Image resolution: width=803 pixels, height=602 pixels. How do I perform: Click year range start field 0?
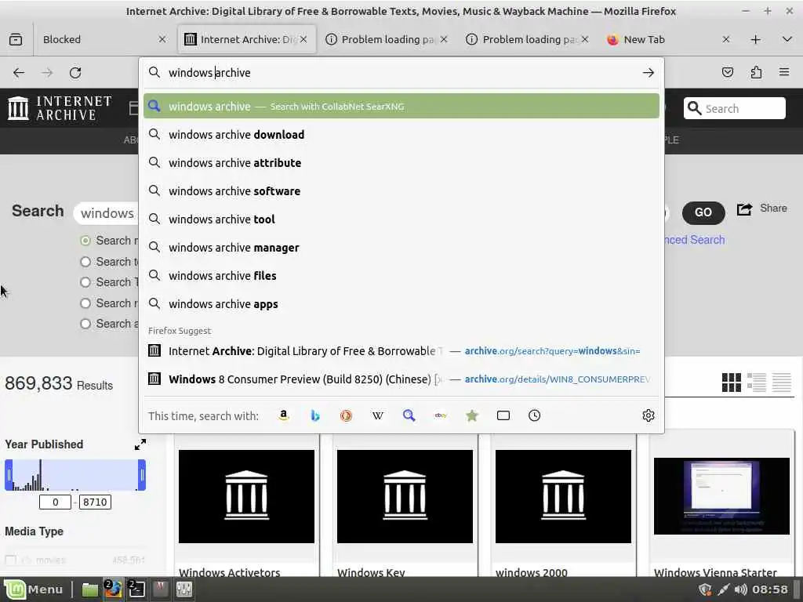tap(56, 502)
